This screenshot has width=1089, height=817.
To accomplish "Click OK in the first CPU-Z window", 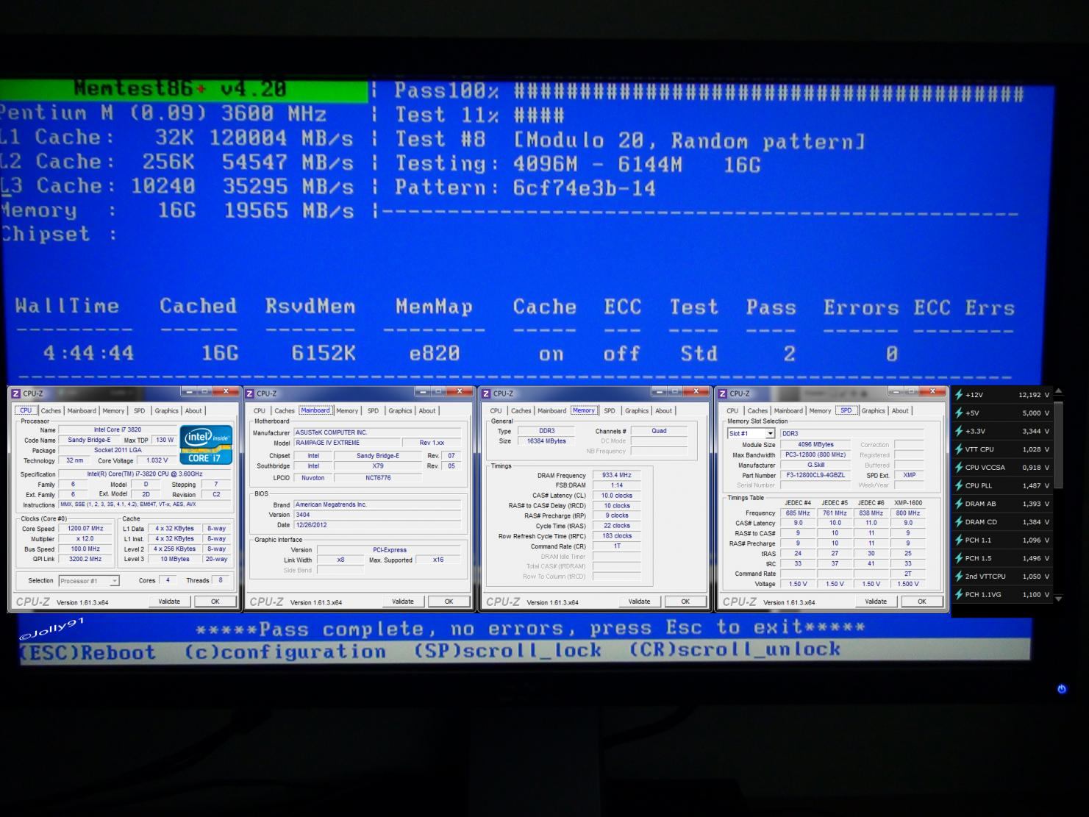I will coord(215,602).
